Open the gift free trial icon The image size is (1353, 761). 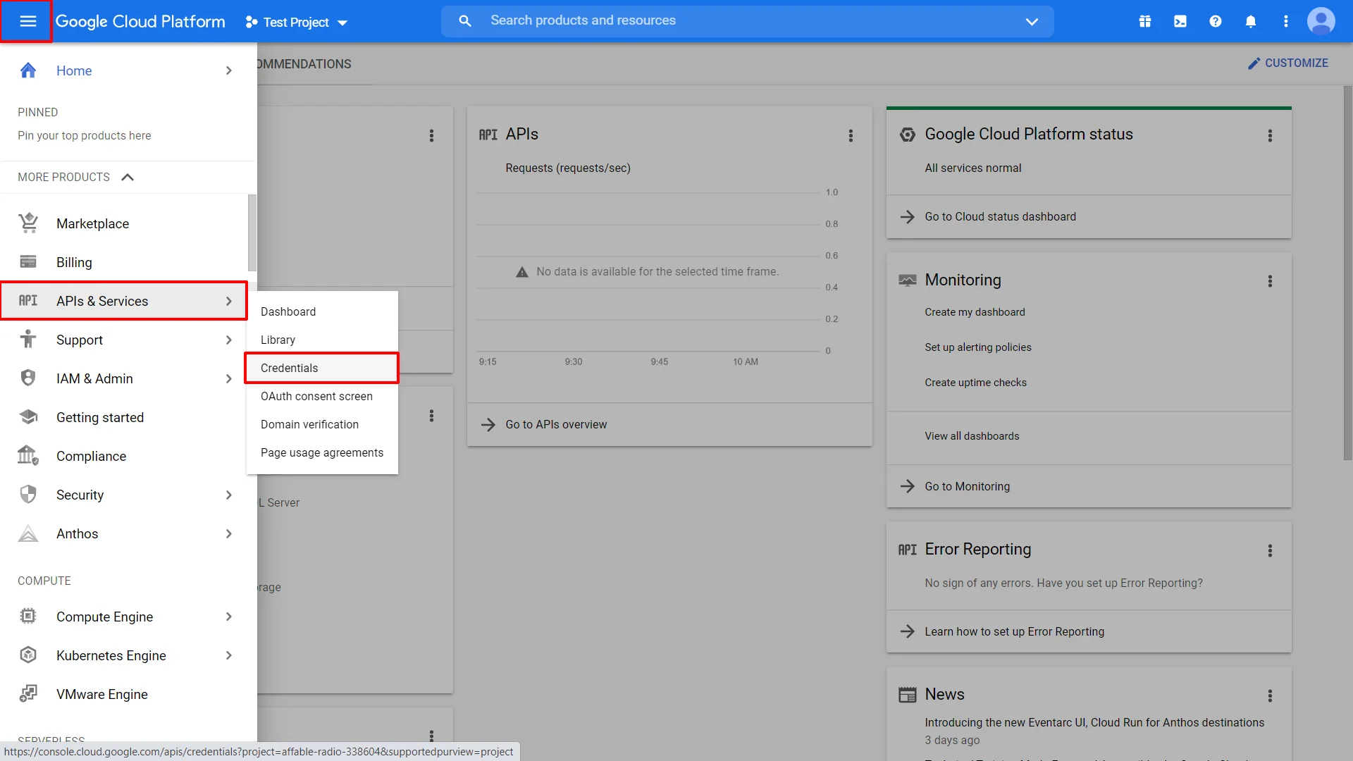[x=1145, y=21]
